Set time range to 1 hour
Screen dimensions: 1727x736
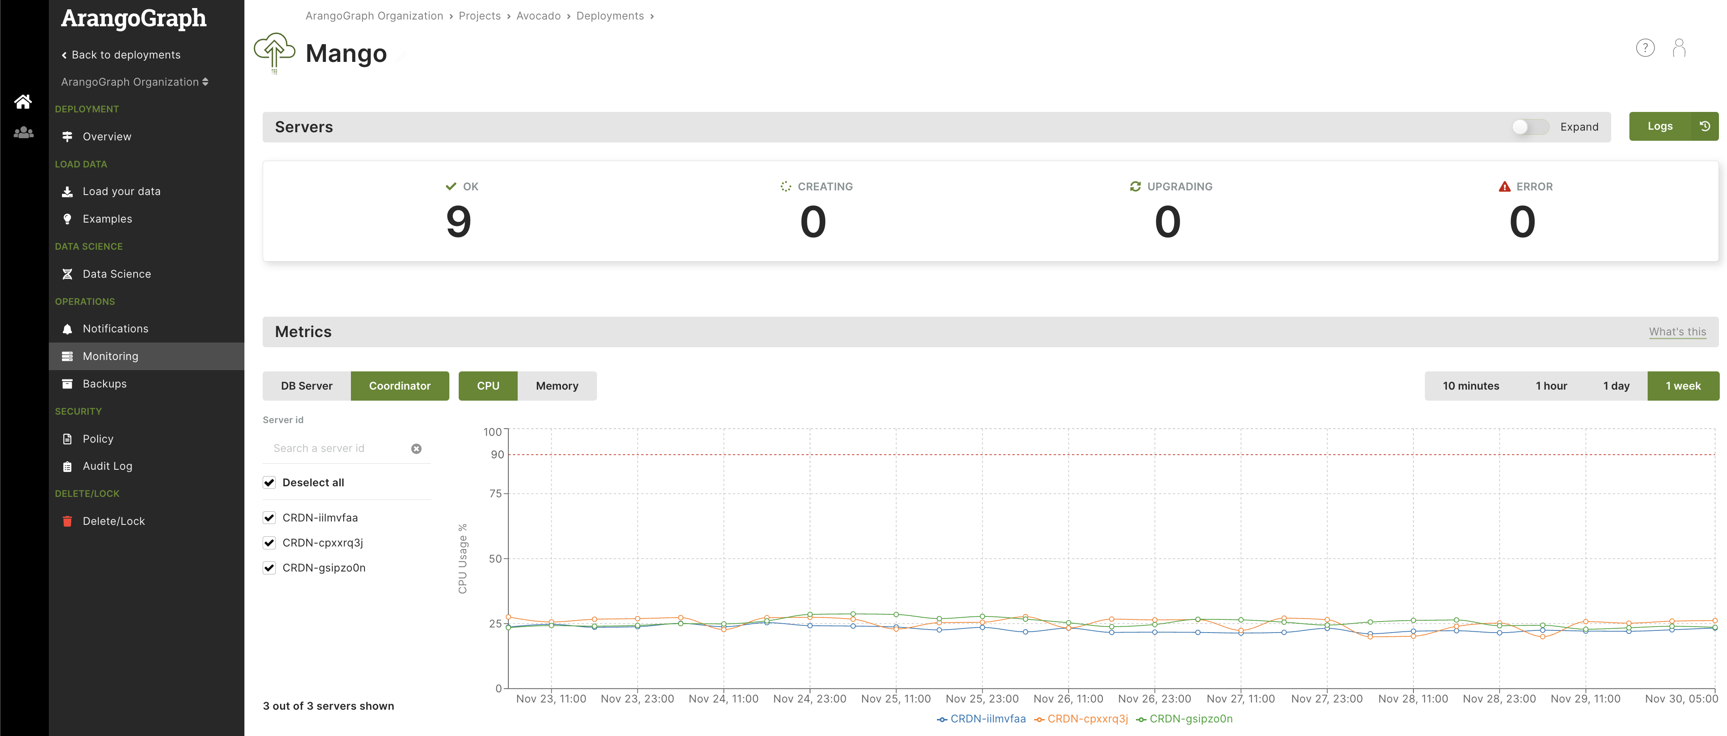(1551, 386)
